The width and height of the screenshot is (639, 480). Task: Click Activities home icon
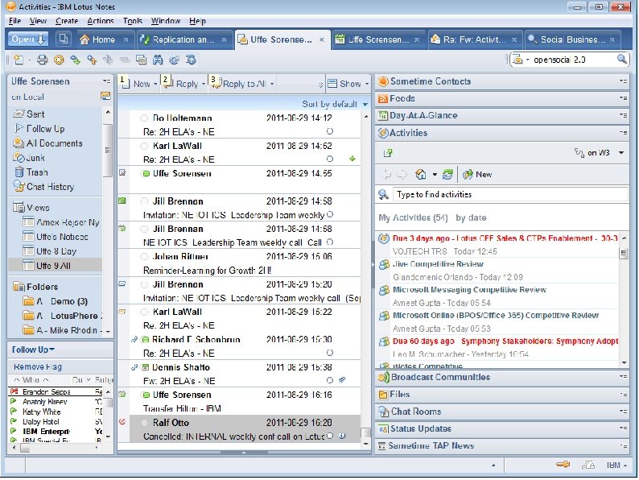pyautogui.click(x=421, y=175)
